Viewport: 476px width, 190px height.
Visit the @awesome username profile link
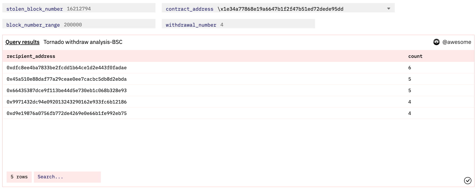tap(456, 42)
